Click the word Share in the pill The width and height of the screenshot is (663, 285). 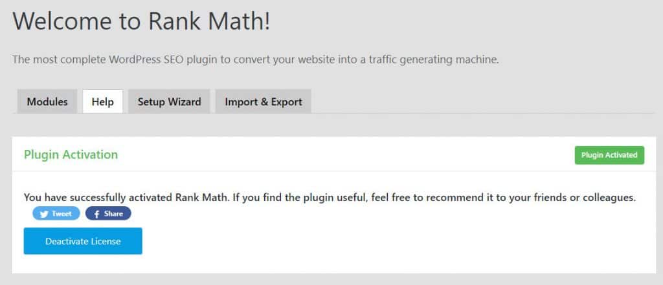pyautogui.click(x=113, y=214)
